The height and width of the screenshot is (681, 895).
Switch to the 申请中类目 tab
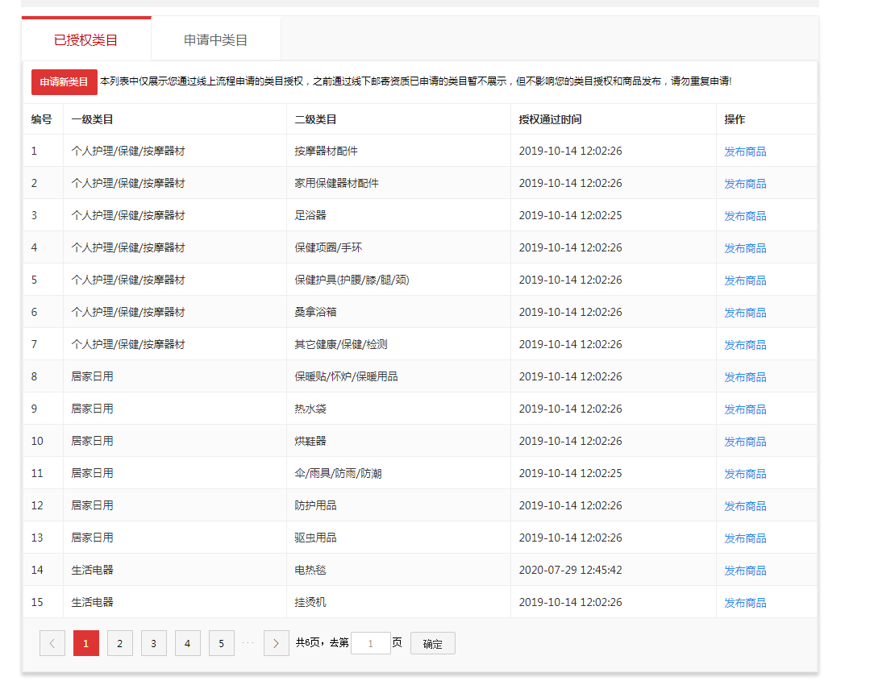pos(215,40)
